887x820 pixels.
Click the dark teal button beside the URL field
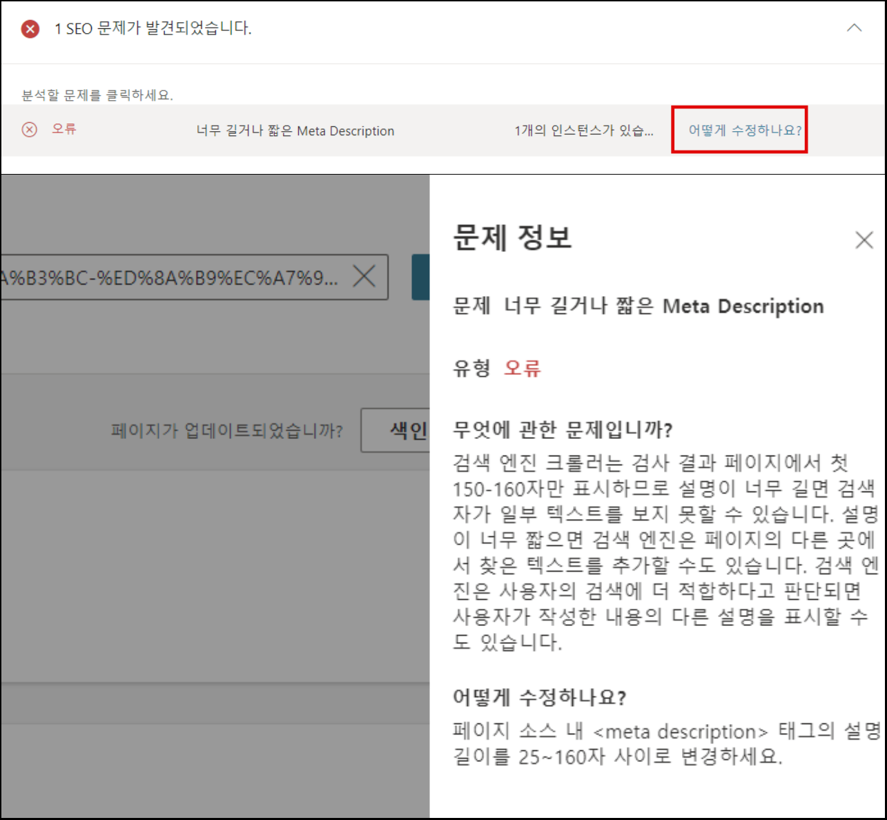tap(421, 277)
